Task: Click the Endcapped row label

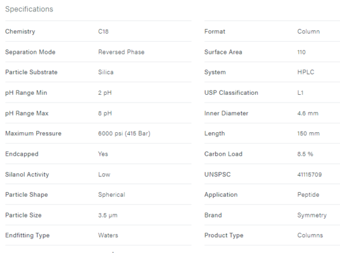Action: tap(22, 154)
